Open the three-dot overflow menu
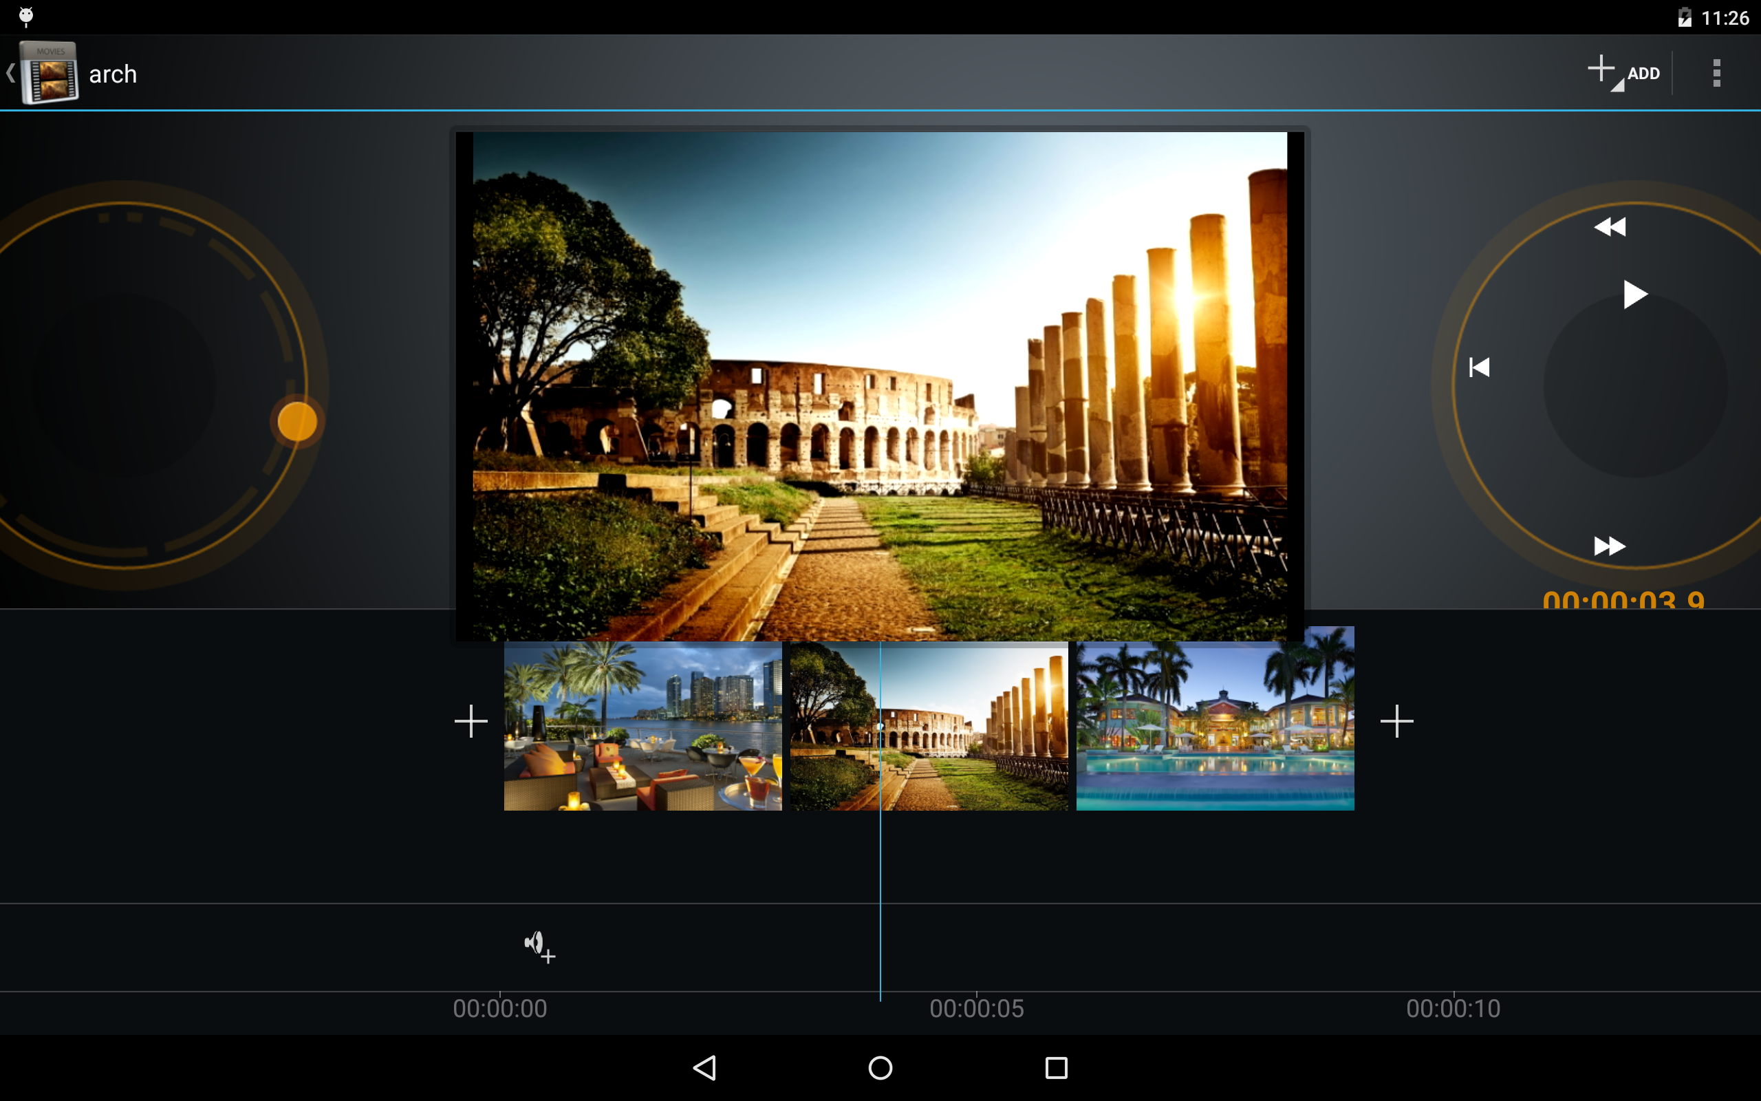Viewport: 1761px width, 1101px height. 1716,73
